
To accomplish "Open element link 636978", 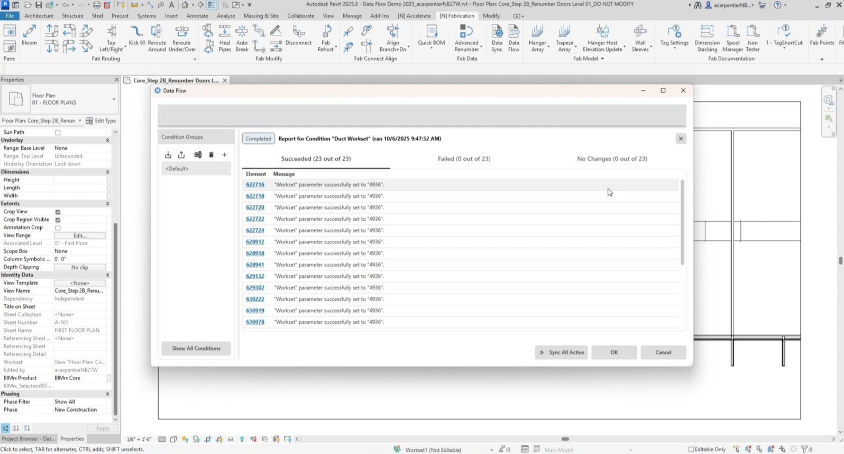I will click(x=255, y=322).
